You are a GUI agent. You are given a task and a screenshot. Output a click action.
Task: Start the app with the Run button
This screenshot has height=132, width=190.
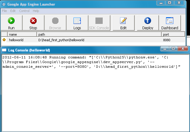[11, 23]
